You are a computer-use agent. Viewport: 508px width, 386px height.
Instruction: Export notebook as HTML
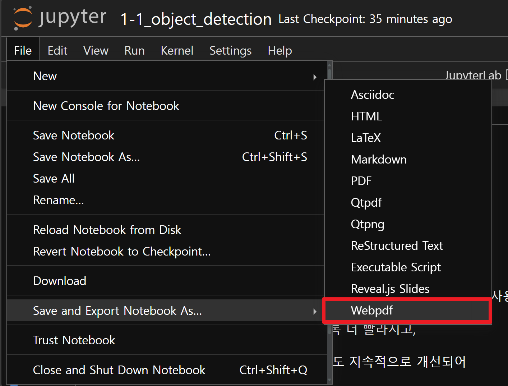pos(408,116)
